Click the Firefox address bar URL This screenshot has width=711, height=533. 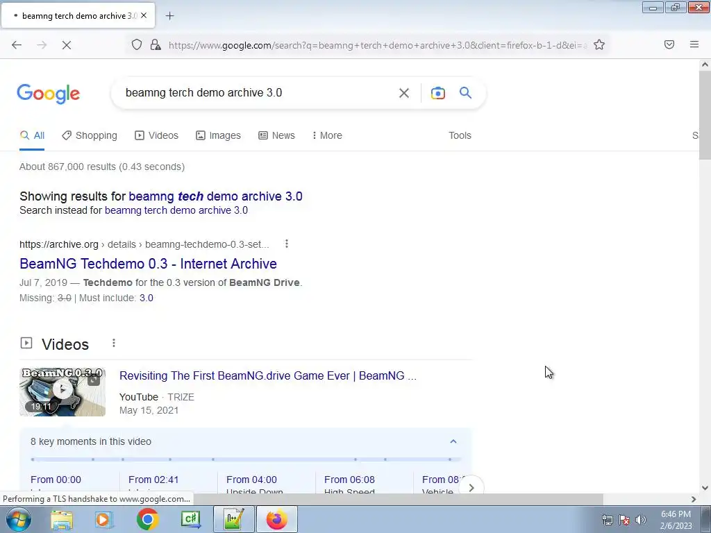pos(377,45)
